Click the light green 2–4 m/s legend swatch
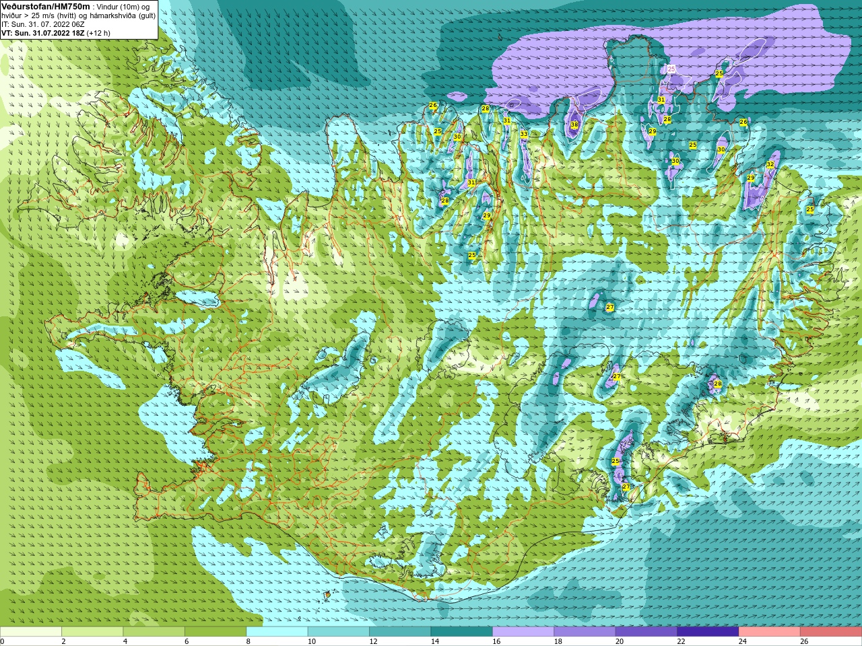 (x=92, y=631)
